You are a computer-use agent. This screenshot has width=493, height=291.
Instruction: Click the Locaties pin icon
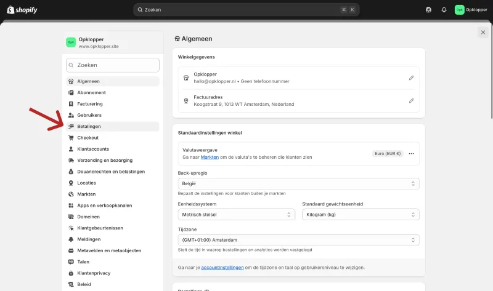[x=71, y=183]
